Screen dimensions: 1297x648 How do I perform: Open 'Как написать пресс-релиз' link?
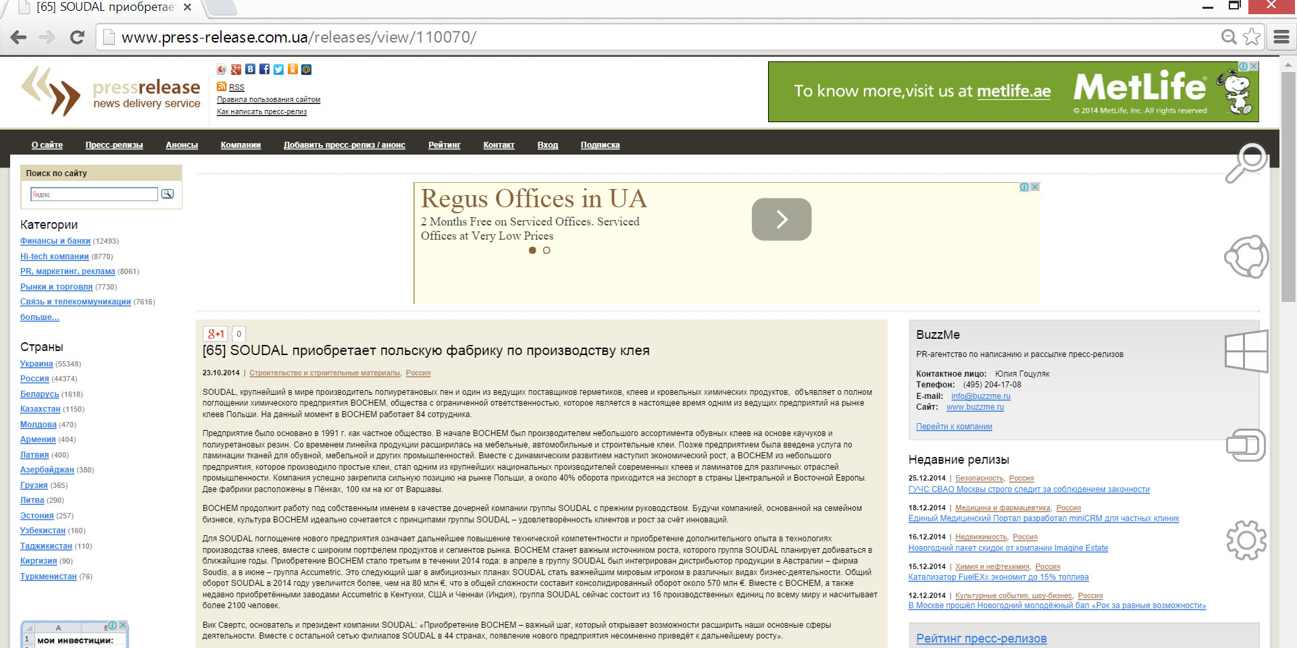261,111
